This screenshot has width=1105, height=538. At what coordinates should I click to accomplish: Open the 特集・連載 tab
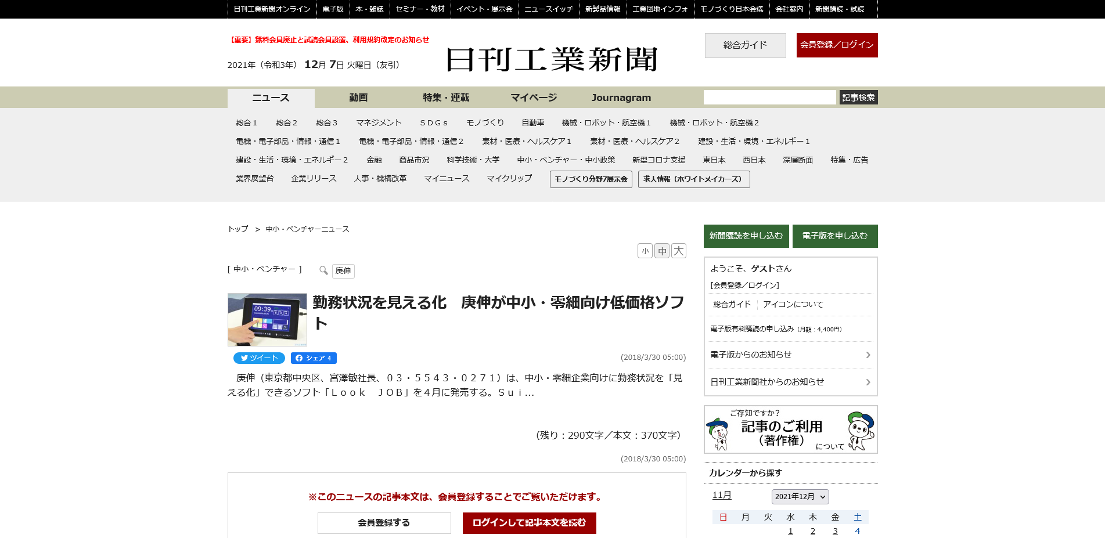(446, 98)
